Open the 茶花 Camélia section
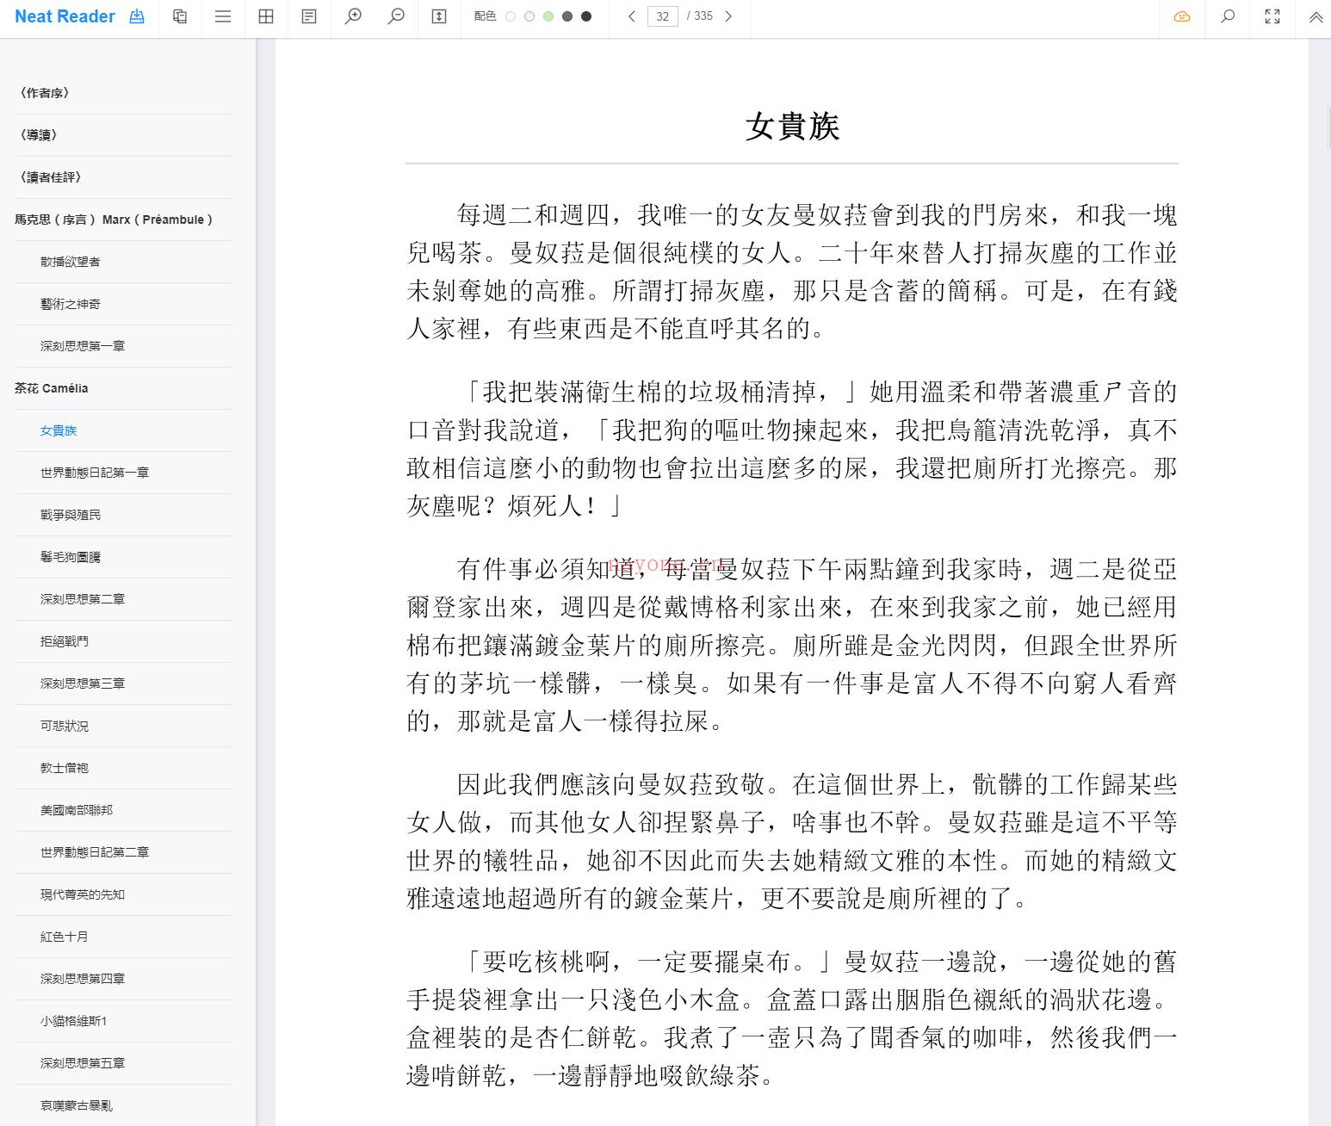 pyautogui.click(x=52, y=388)
